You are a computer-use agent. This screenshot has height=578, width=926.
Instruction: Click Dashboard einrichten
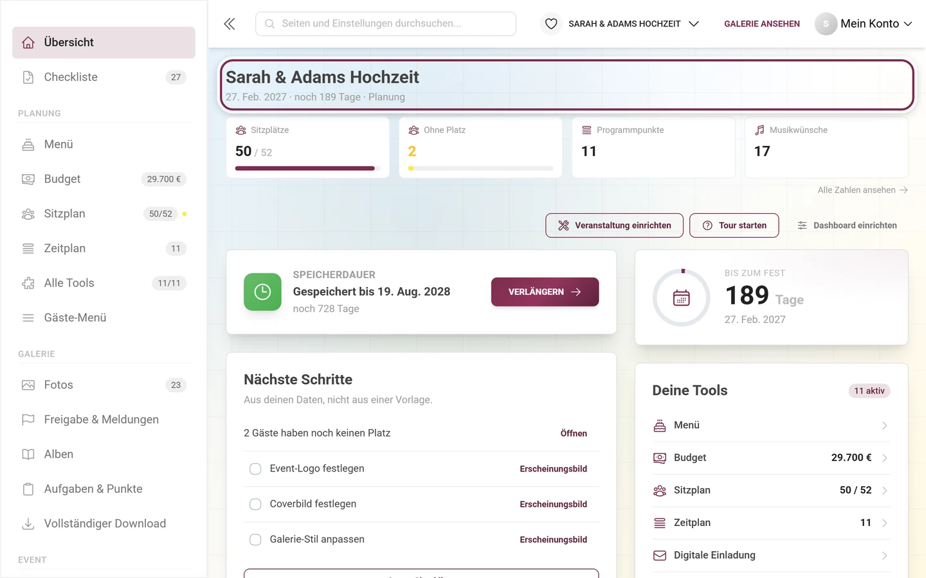(847, 225)
